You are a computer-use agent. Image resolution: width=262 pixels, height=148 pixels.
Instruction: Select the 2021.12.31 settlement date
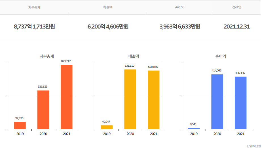[236, 27]
